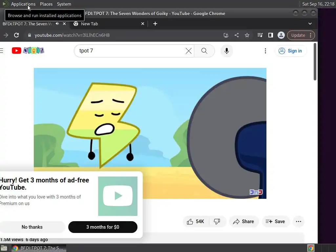Close the BFDI:TPOT 7 tab
The image size is (336, 252).
tap(64, 24)
